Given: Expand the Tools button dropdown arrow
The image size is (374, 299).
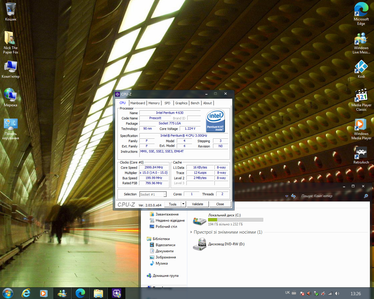Looking at the screenshot, I should click(183, 204).
